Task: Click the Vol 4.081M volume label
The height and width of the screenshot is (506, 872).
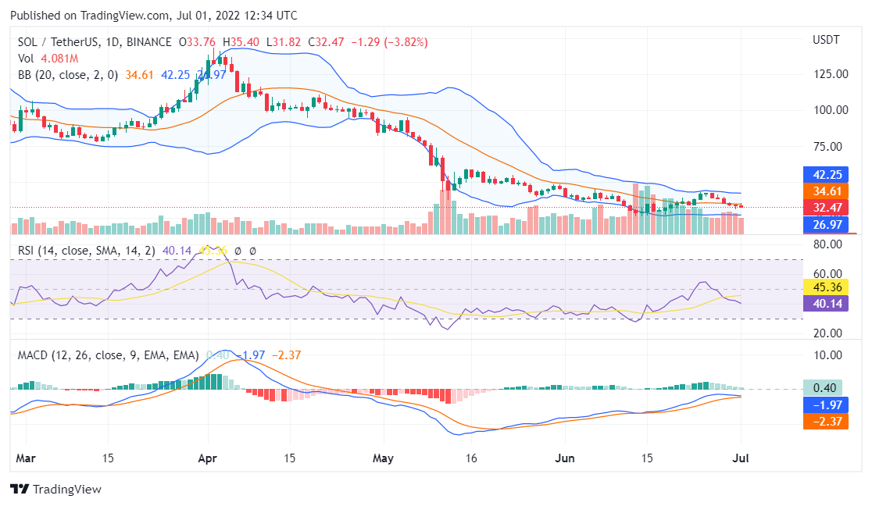Action: [x=48, y=59]
